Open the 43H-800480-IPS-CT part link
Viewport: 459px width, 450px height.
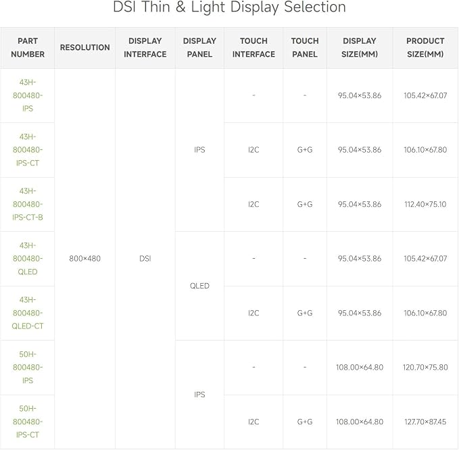(x=28, y=150)
